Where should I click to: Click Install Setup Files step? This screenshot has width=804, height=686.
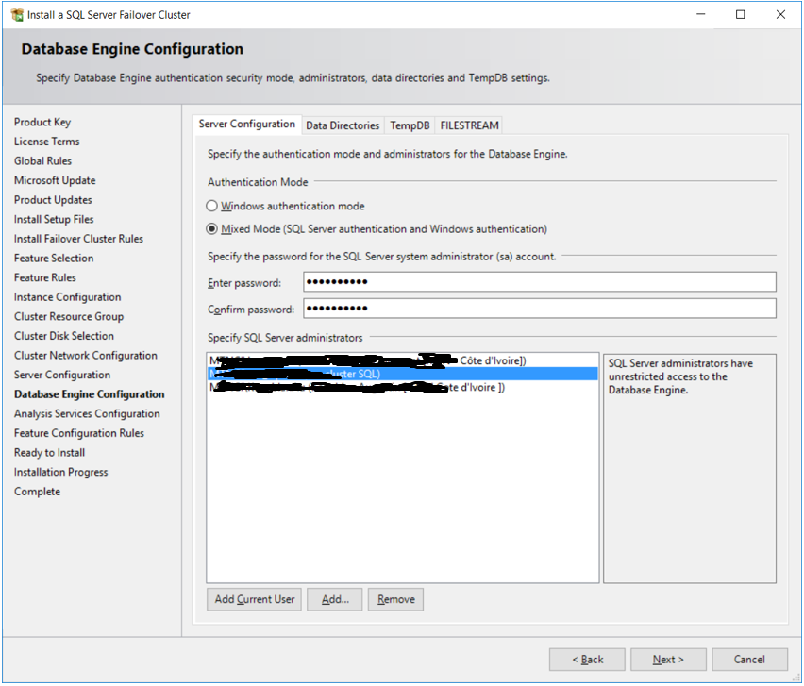pyautogui.click(x=54, y=220)
